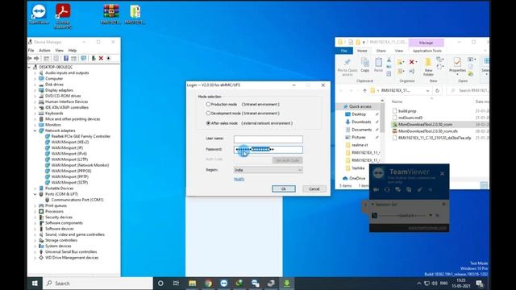Click taskbar Search box

(x=98, y=283)
